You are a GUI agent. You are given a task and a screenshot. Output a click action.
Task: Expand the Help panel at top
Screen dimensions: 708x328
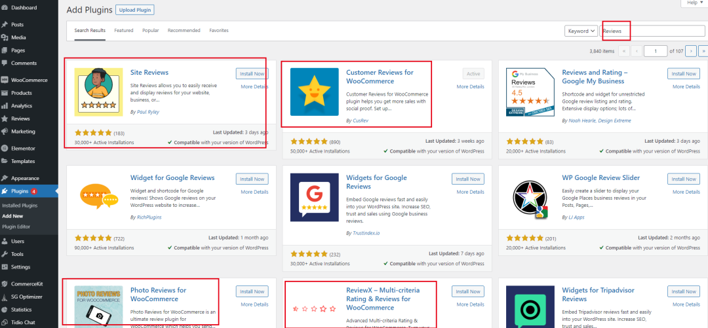click(694, 3)
